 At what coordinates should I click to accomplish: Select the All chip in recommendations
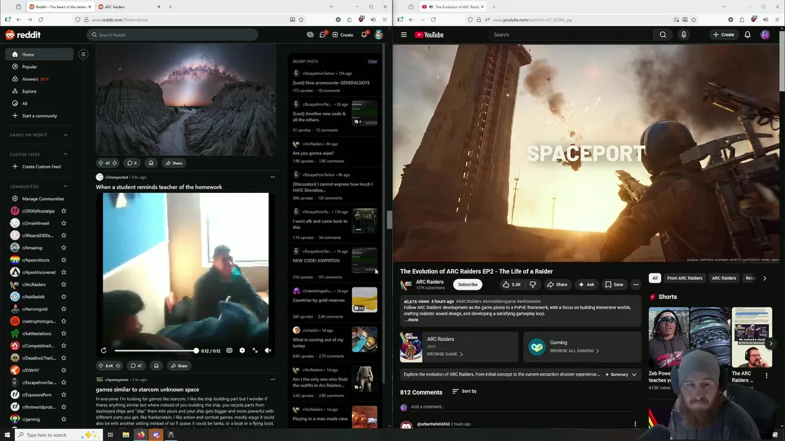point(654,278)
